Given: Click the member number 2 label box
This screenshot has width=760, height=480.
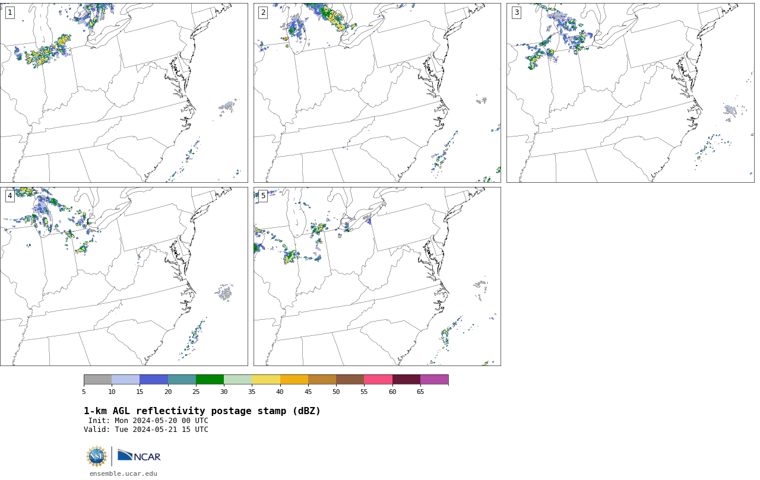Looking at the screenshot, I should 263,12.
